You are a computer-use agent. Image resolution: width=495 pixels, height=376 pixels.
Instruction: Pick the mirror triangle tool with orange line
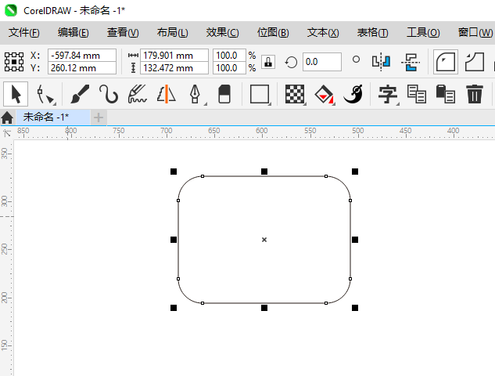pyautogui.click(x=167, y=94)
